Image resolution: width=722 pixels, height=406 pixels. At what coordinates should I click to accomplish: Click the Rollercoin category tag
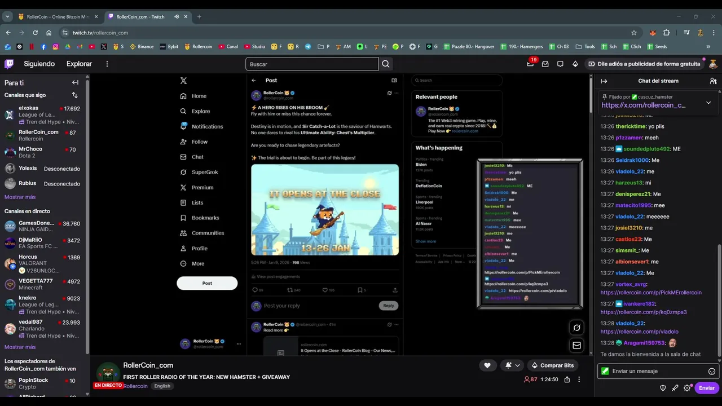coord(135,386)
